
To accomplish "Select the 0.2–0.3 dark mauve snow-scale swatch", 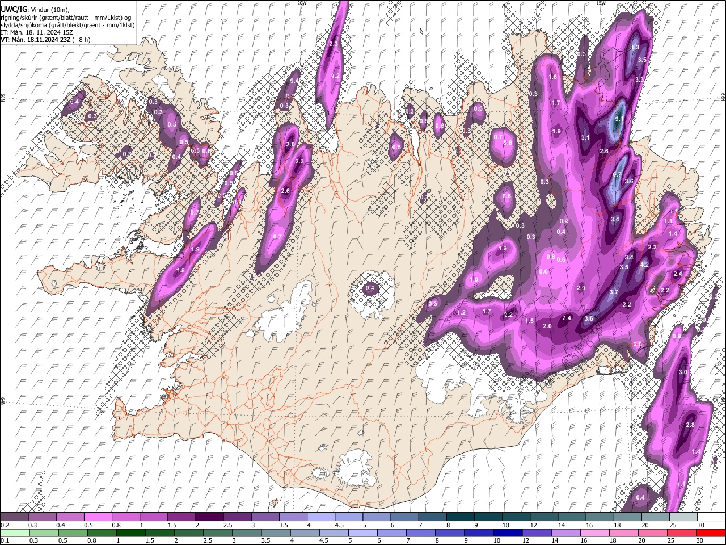I will point(14,517).
